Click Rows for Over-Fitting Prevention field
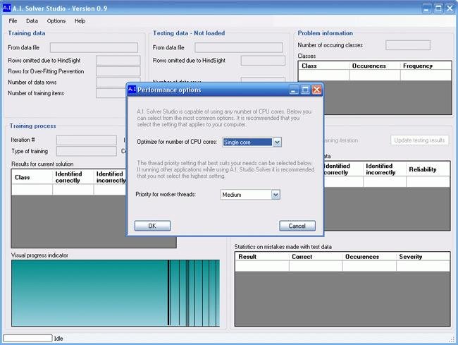458x345 pixels. click(x=118, y=71)
